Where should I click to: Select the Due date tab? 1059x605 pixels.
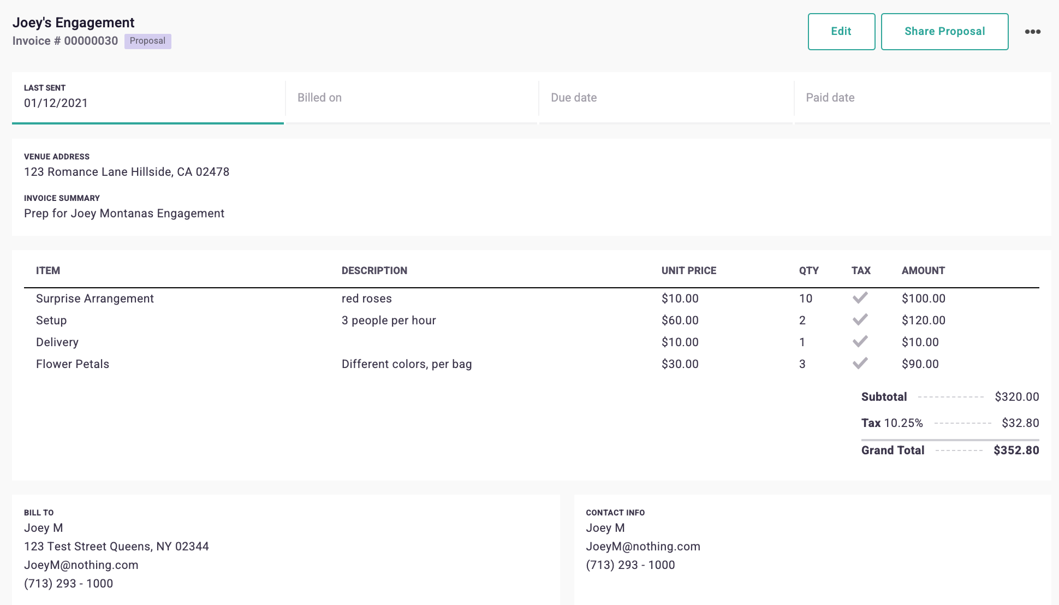tap(665, 98)
